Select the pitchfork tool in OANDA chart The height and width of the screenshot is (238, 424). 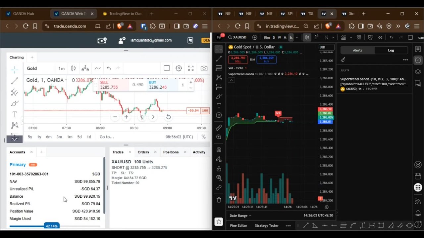15,92
